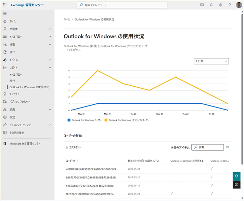Click the 受信者 person icon
The width and height of the screenshot is (244, 201).
(x=5, y=29)
